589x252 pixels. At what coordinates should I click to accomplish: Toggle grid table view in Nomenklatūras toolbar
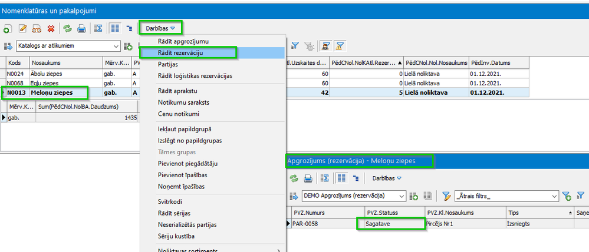pyautogui.click(x=115, y=28)
